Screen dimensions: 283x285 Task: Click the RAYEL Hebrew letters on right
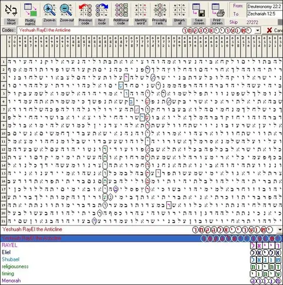coord(265,245)
